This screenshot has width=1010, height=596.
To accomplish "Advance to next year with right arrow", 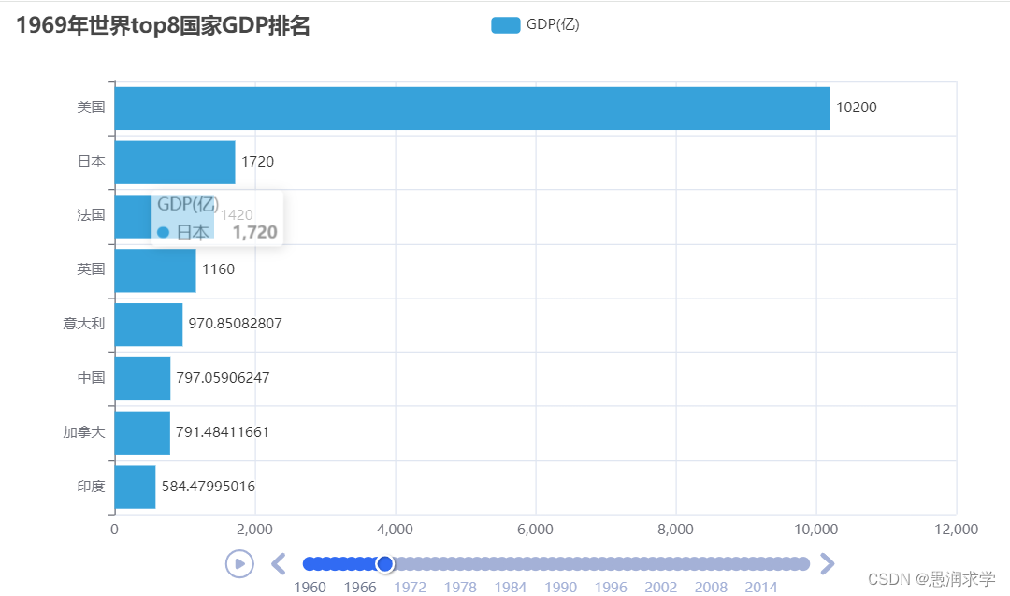I will tap(827, 564).
